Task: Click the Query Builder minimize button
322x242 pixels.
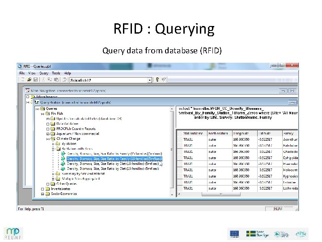Action: click(x=292, y=102)
